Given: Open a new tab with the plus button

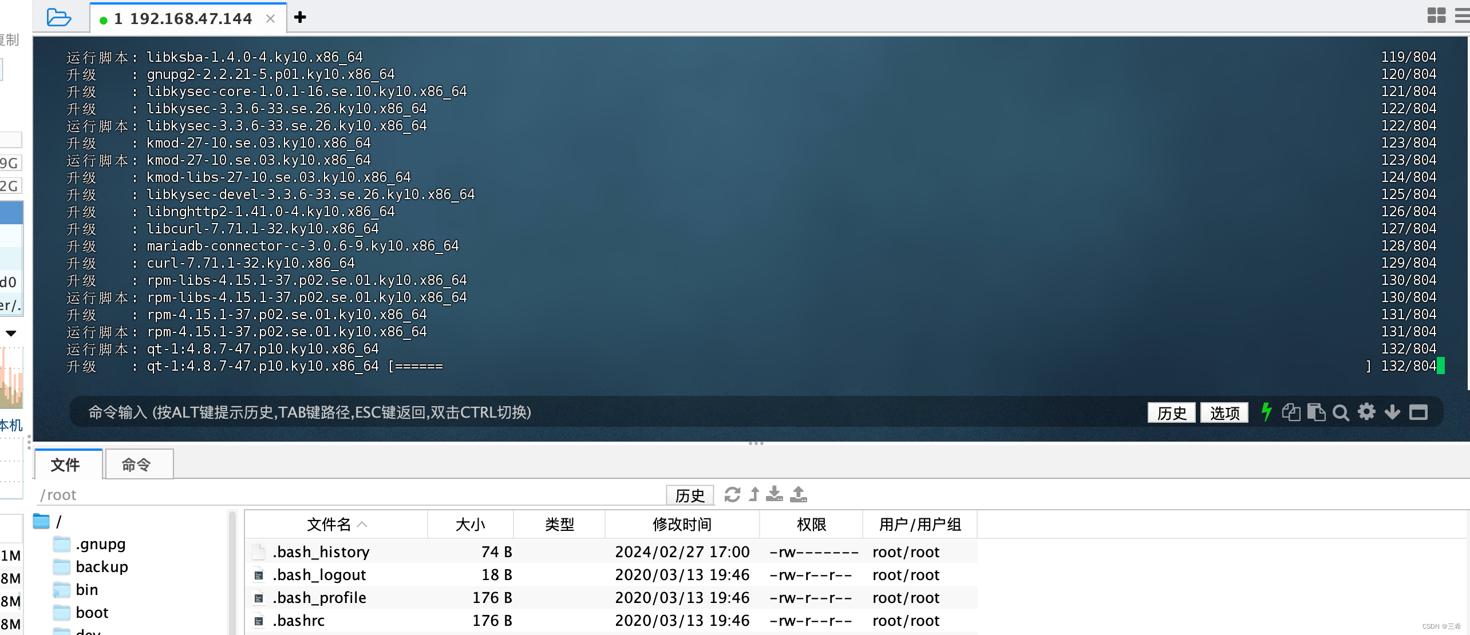Looking at the screenshot, I should pyautogui.click(x=300, y=18).
